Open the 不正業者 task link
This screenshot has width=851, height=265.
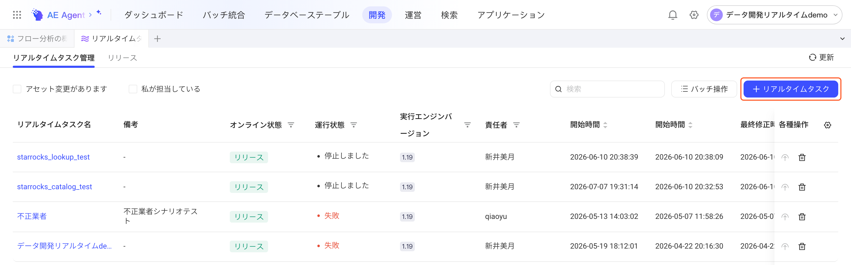[32, 217]
